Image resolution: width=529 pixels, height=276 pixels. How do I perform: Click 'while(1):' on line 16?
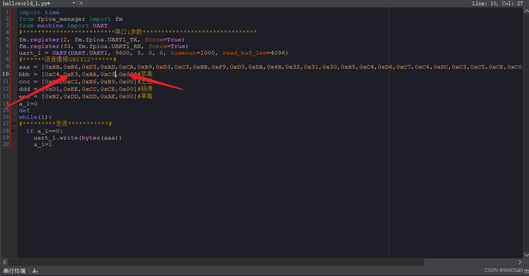coord(36,117)
